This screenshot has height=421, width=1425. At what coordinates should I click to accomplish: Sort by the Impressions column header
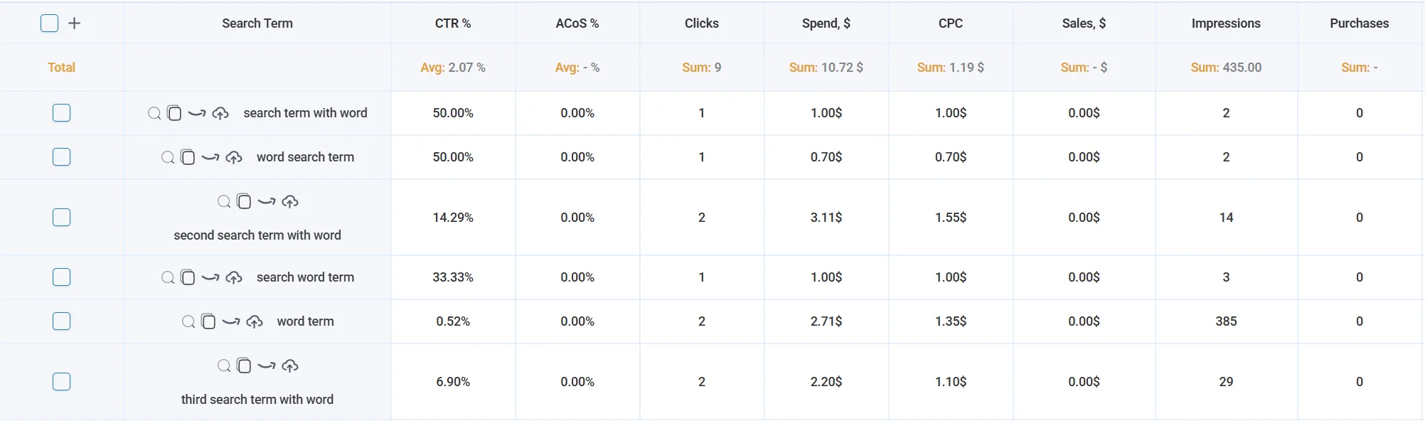1226,23
